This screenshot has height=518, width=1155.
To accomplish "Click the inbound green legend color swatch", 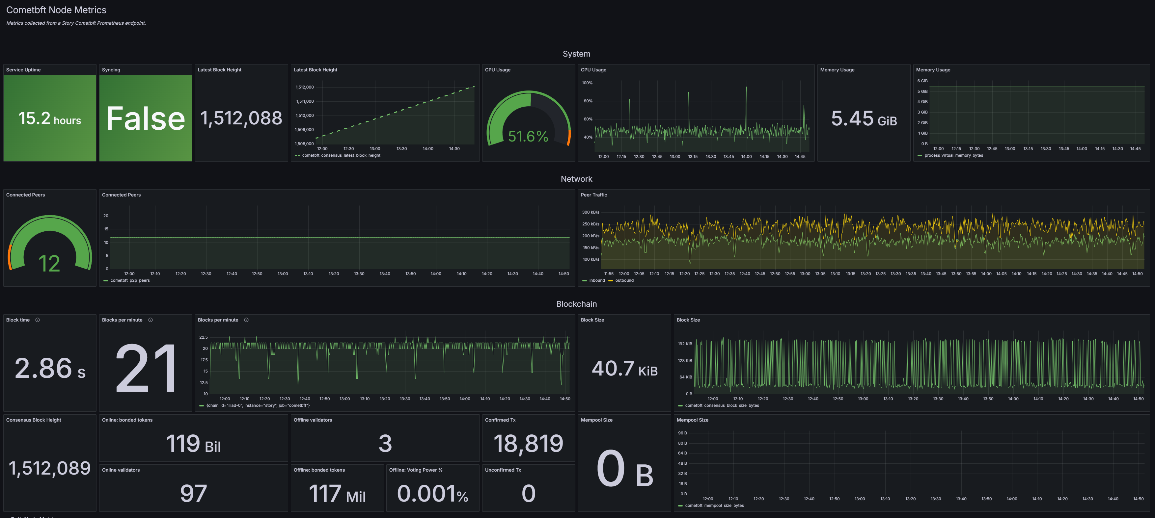I will 585,281.
